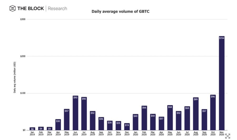Click the 'Jan 2019' x-axis label
The width and height of the screenshot is (237, 140).
click(32, 133)
